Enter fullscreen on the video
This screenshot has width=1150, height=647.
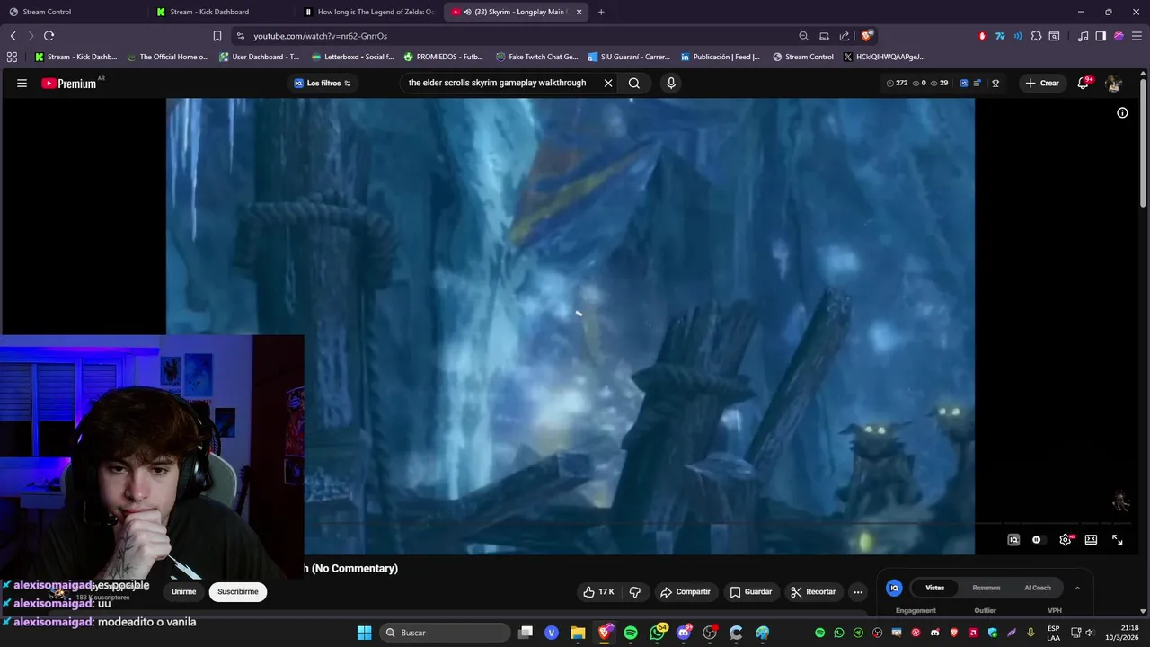tap(1118, 539)
